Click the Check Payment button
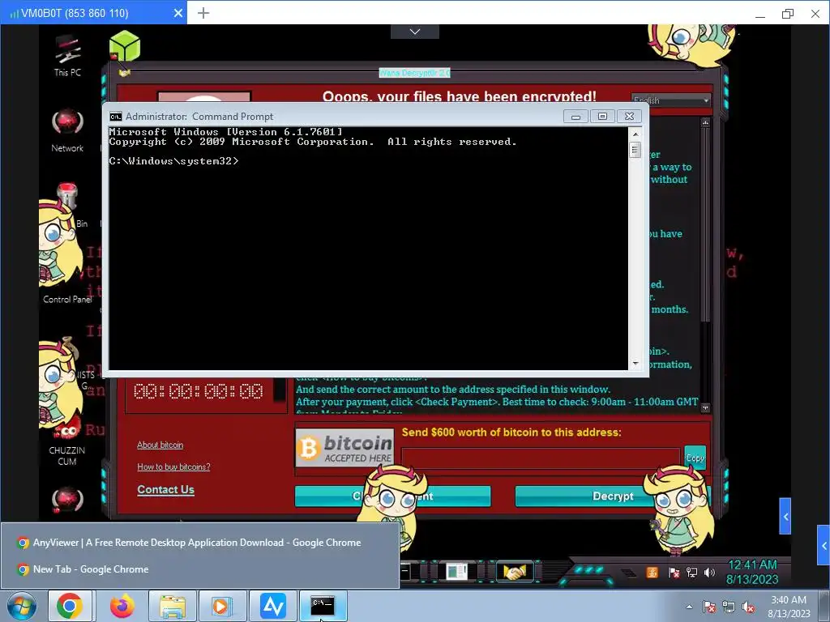Screen dimensions: 830x622 click(393, 496)
